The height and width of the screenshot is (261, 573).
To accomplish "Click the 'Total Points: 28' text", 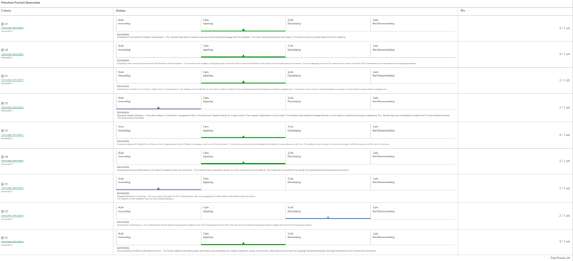I will point(560,257).
